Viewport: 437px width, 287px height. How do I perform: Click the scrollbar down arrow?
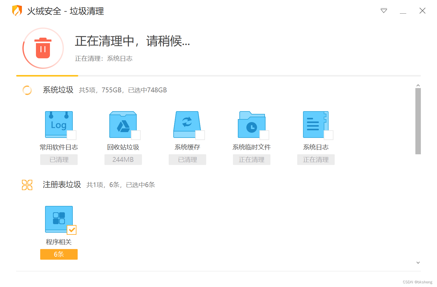(418, 263)
